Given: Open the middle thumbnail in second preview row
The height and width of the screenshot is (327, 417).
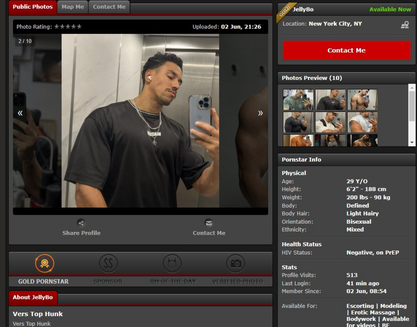Looking at the screenshot, I should (330, 122).
